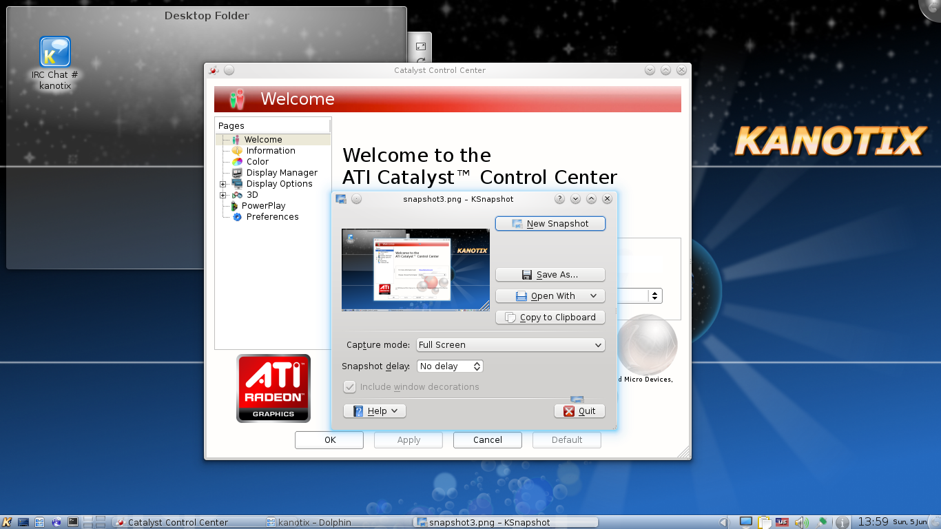
Task: Toggle the Catalyst window on-all-desktops titlebar button
Action: pyautogui.click(x=229, y=70)
